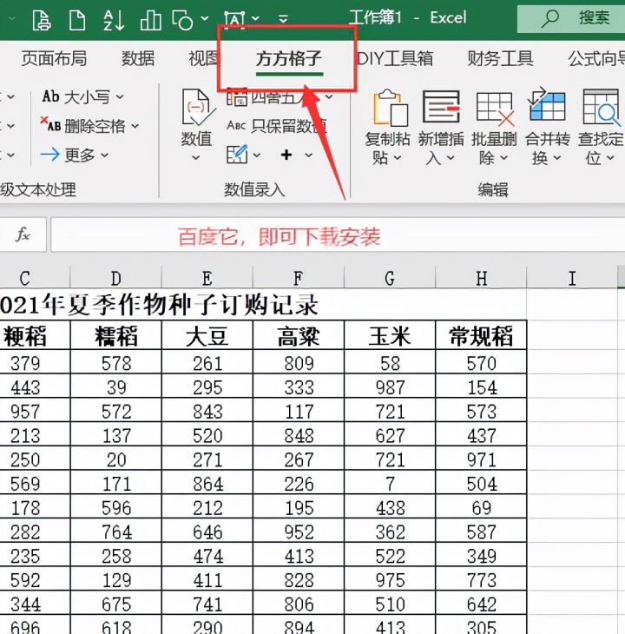Open the DIY工具箱 tab
This screenshot has height=634, width=625.
point(396,59)
